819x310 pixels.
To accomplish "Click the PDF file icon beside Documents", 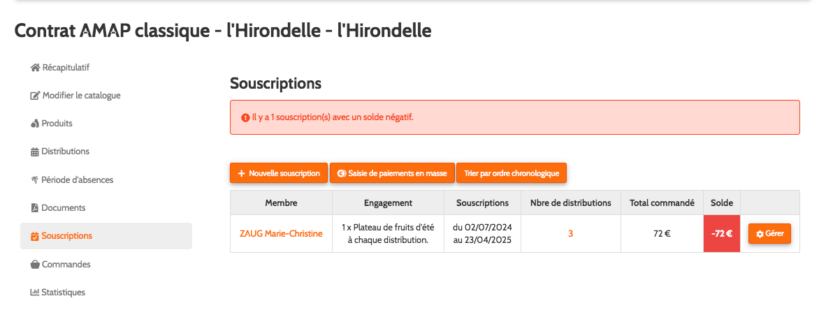I will pos(35,208).
